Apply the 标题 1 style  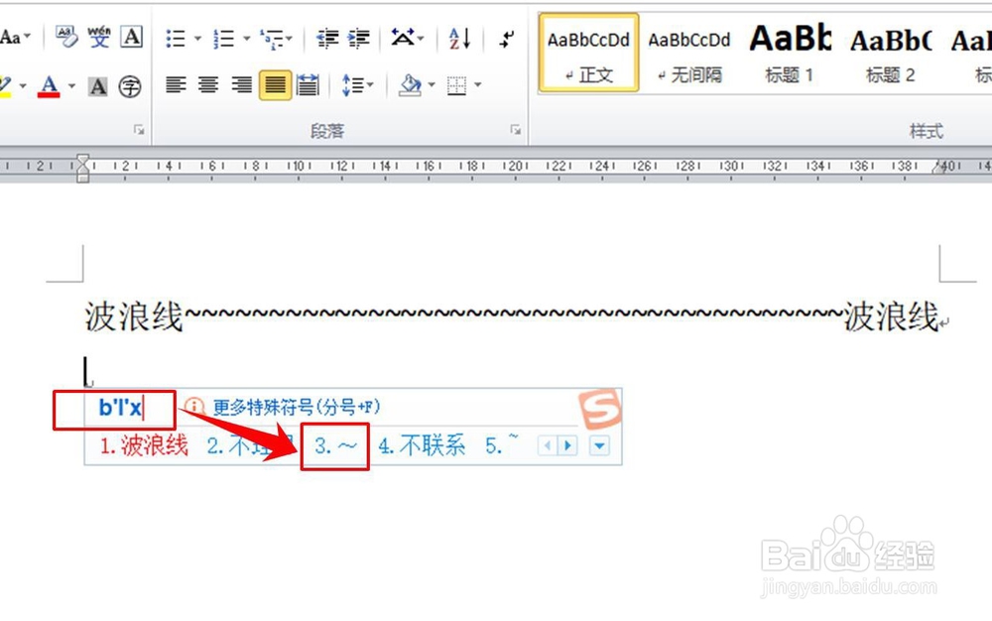pos(789,54)
